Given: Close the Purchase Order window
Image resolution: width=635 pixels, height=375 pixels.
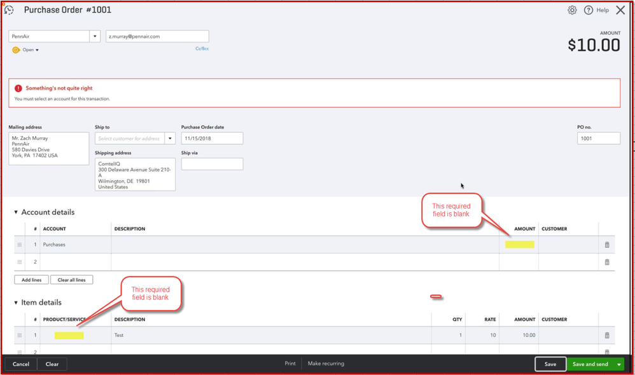Looking at the screenshot, I should pos(620,10).
